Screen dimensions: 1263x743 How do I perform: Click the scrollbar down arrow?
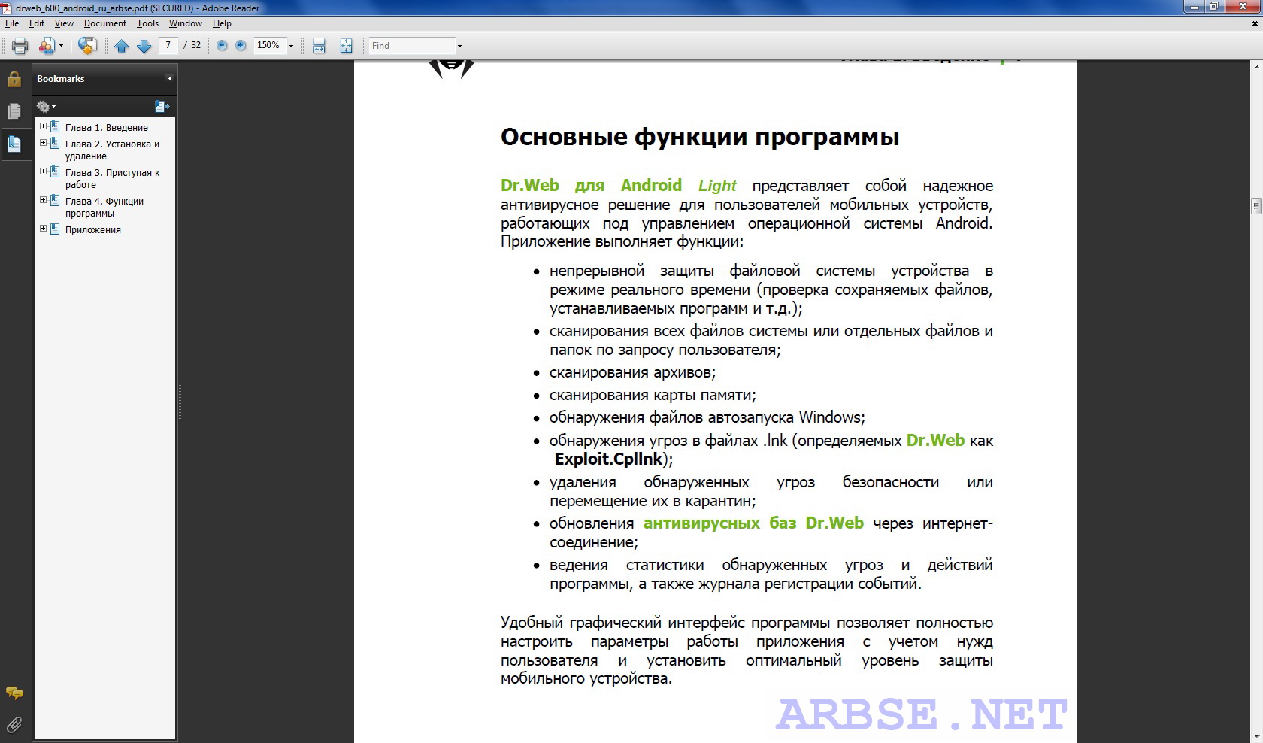point(1256,736)
